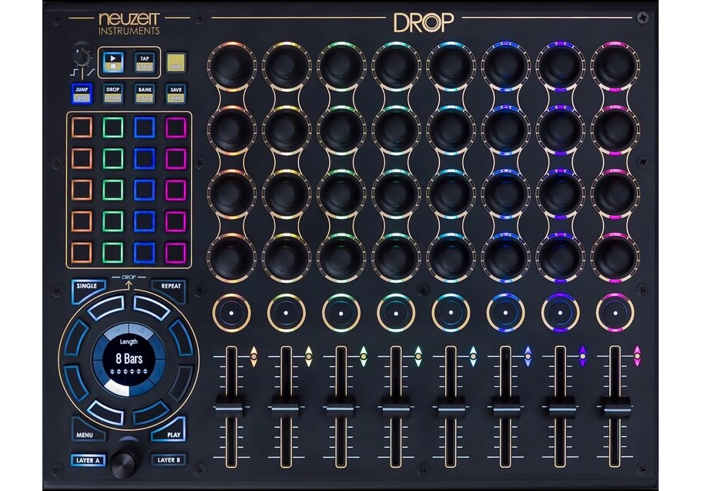The height and width of the screenshot is (491, 701).
Task: Click the yellow knob in the top row
Action: pos(286,66)
